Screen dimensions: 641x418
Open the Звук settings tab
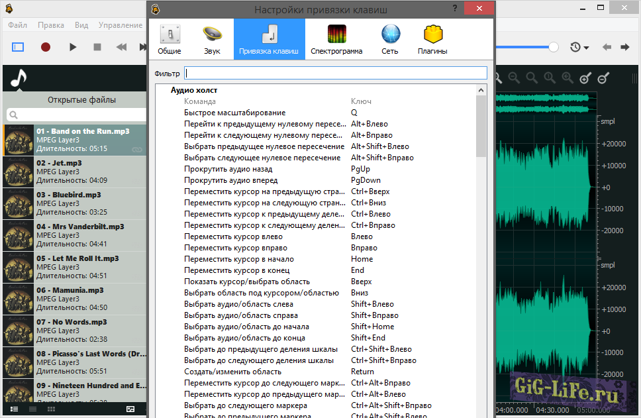point(213,39)
